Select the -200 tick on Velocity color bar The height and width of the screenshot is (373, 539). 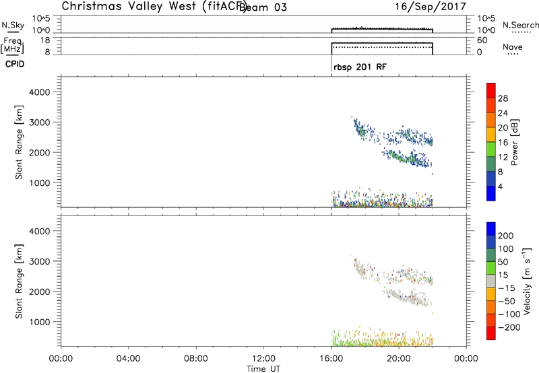click(x=509, y=327)
